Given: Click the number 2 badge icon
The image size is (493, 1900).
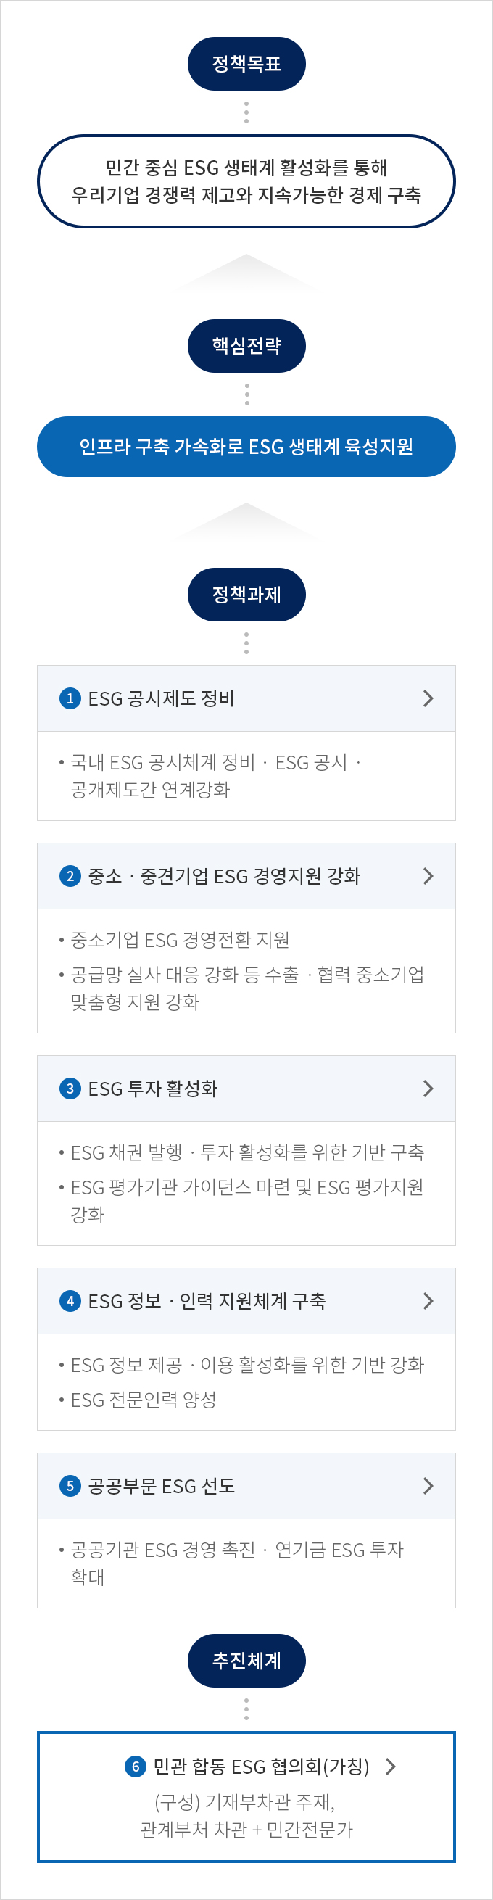Looking at the screenshot, I should tap(70, 875).
